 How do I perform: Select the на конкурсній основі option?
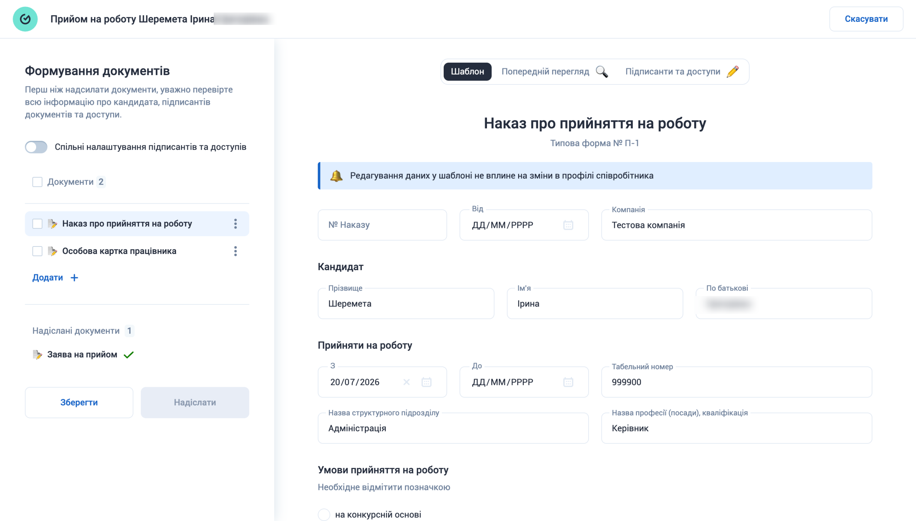[324, 515]
